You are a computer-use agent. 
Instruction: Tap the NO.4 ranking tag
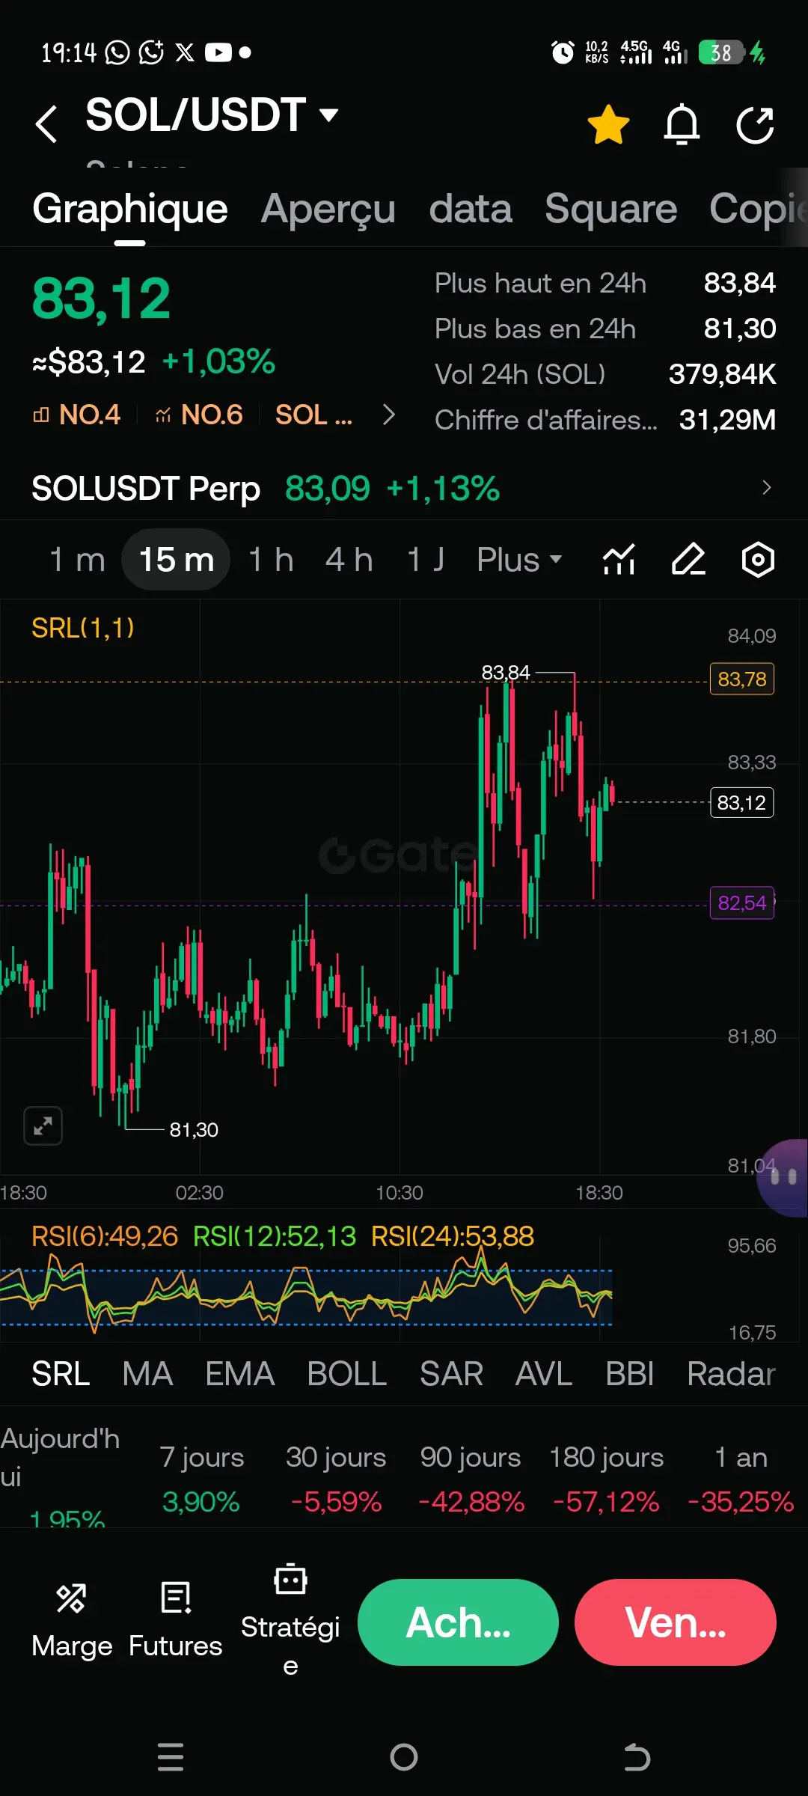point(76,415)
